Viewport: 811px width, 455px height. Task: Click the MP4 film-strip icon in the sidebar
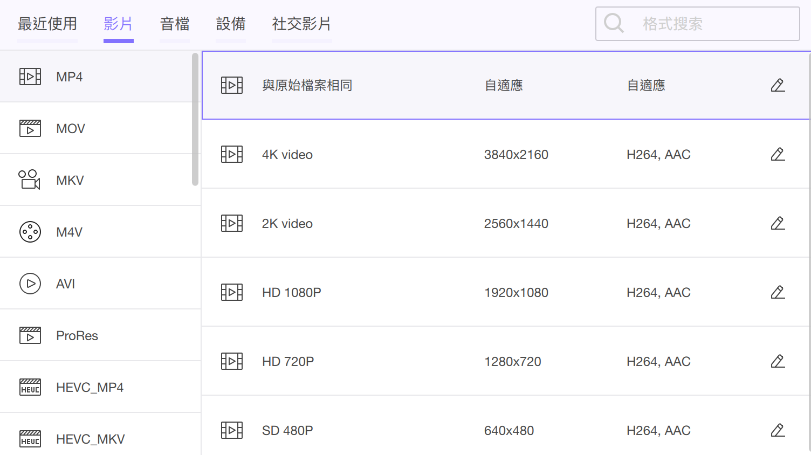(30, 77)
